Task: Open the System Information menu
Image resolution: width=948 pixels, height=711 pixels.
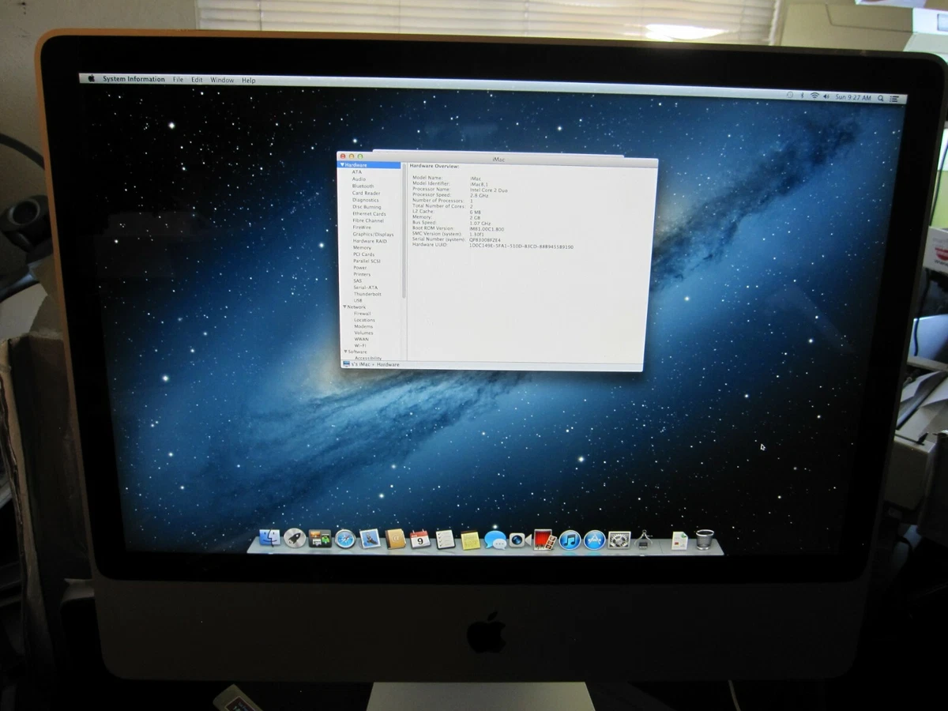Action: point(134,79)
